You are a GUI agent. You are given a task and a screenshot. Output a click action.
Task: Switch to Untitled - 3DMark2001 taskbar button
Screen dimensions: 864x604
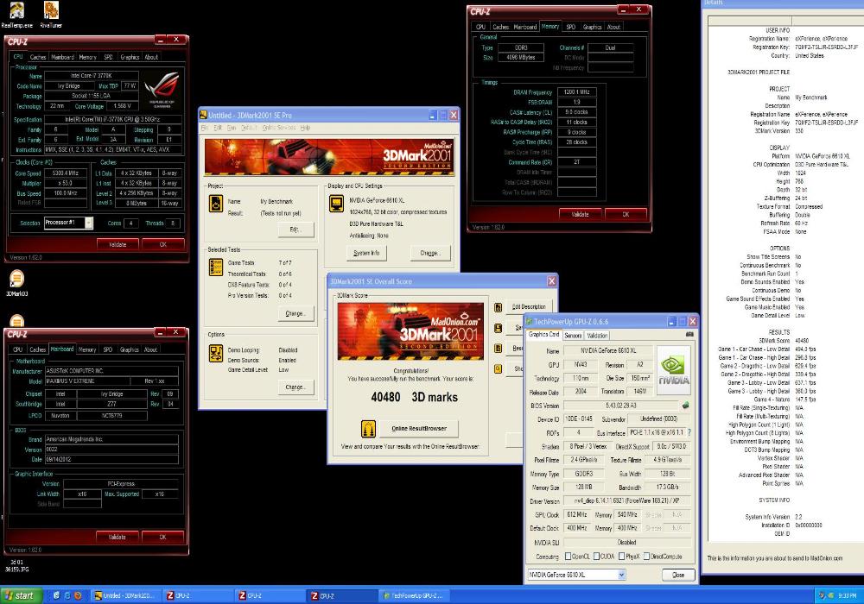[x=125, y=595]
